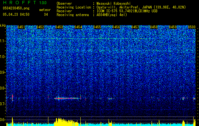The image size is (199, 126).
Task: Click the Observer label
Action: (x=64, y=3)
